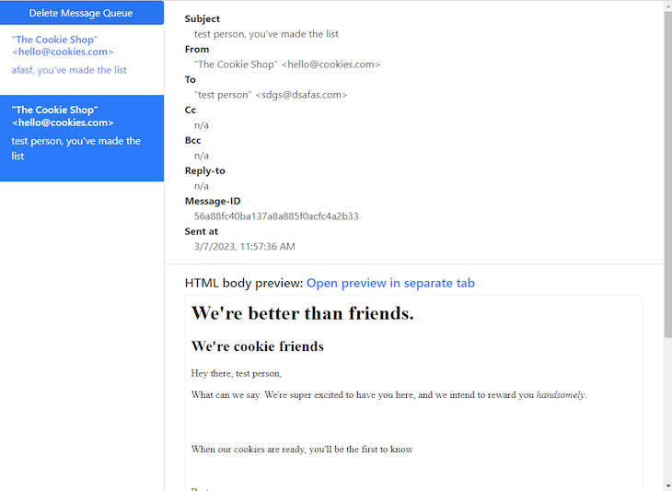
Task: Click the "When our cookies are ready" sentence
Action: click(x=302, y=450)
